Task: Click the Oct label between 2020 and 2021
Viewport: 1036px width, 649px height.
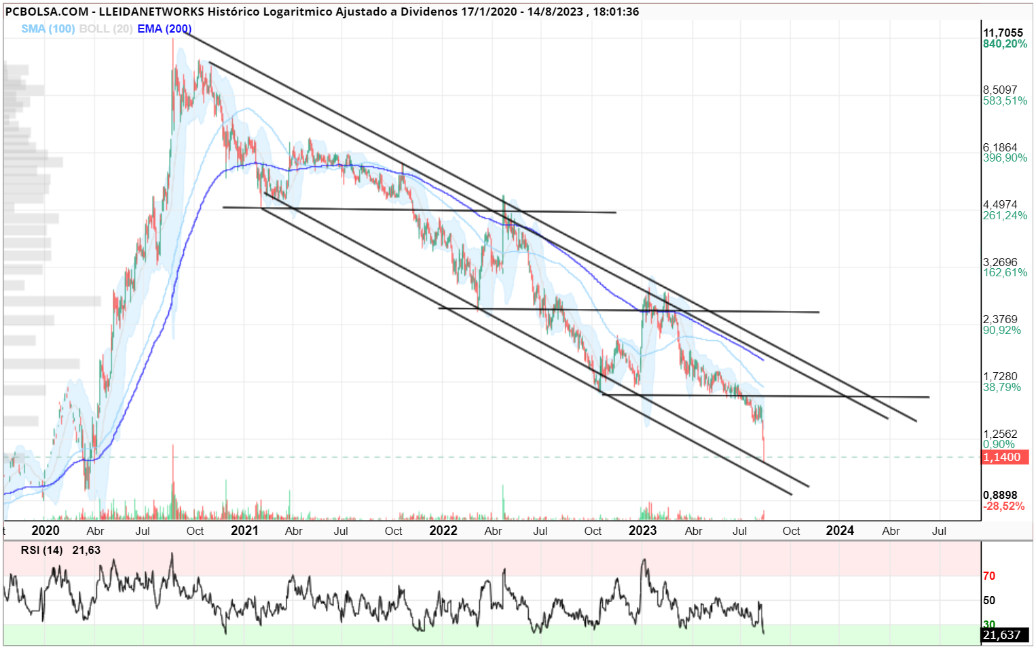Action: (x=195, y=531)
